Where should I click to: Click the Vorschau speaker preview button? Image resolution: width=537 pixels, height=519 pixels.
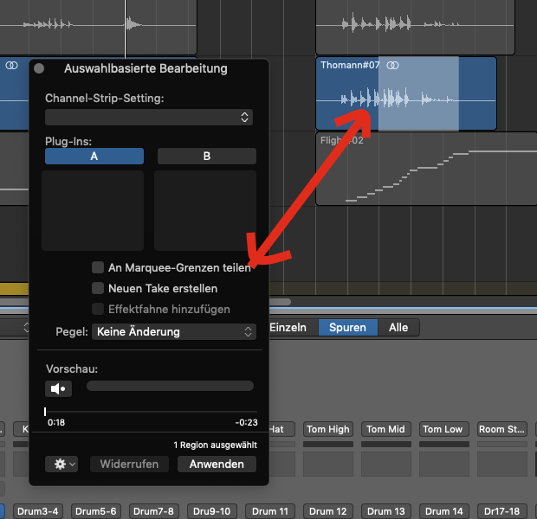pos(58,389)
